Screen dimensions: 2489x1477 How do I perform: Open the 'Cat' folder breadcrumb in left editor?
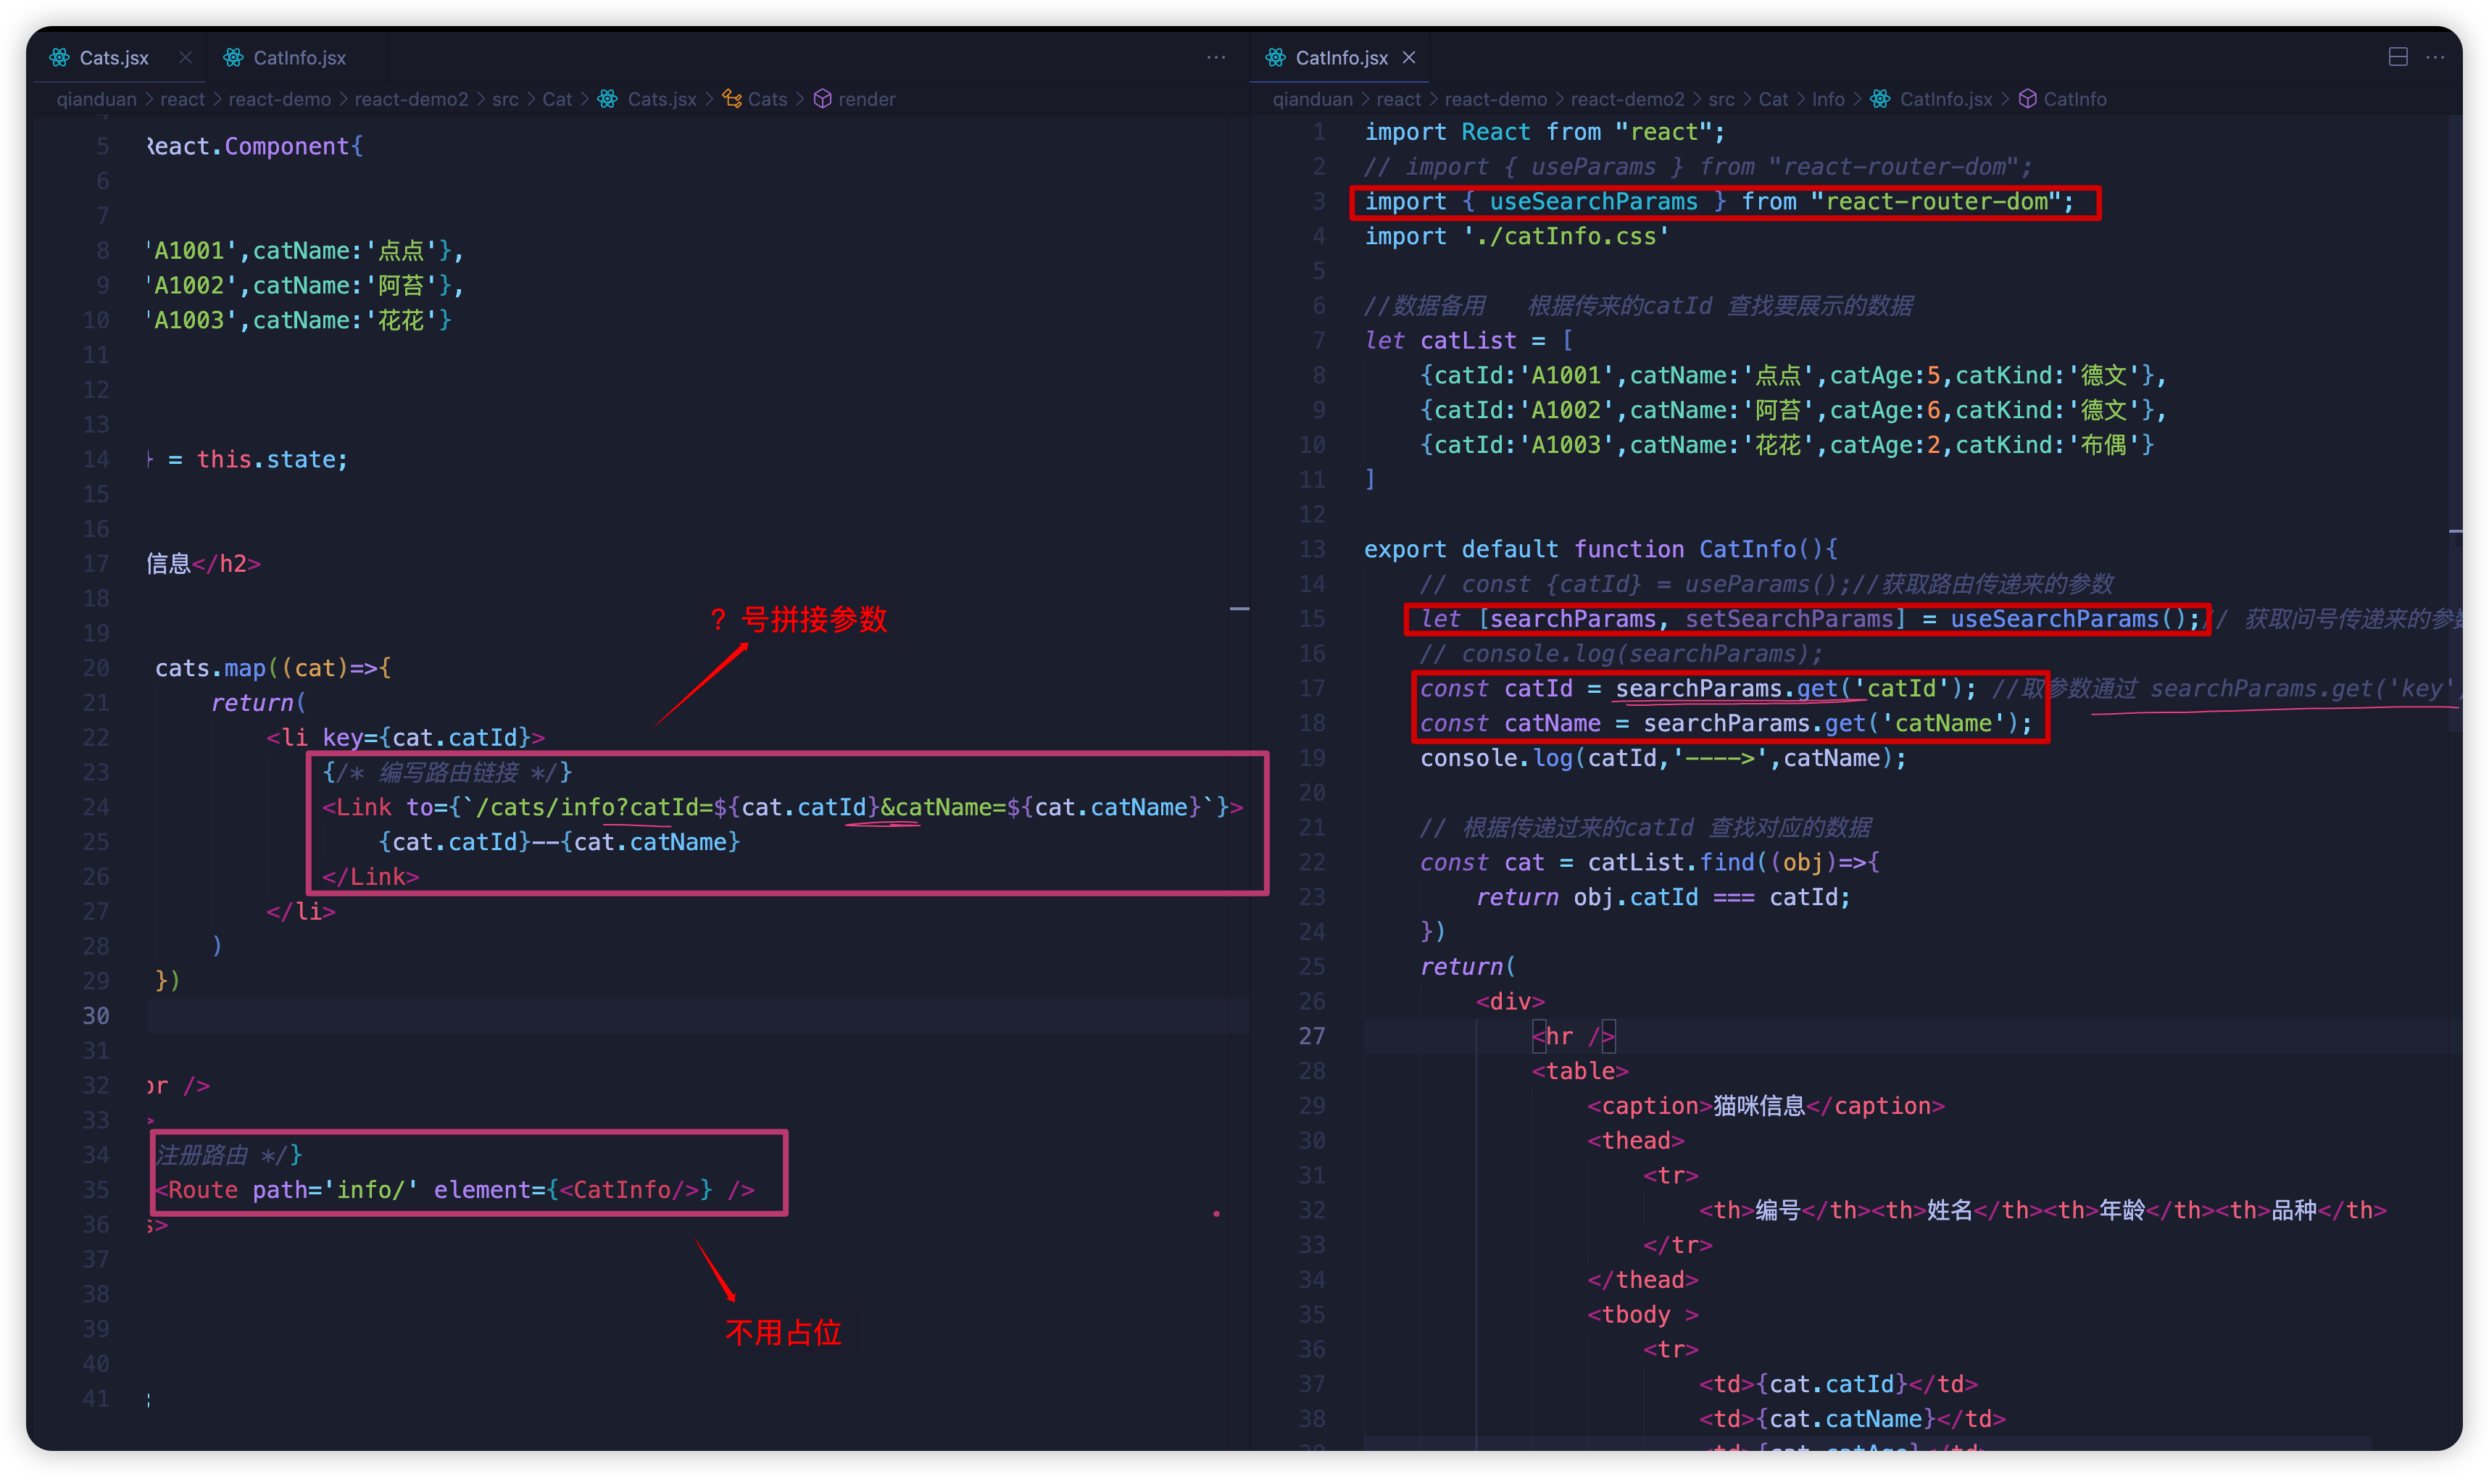click(x=557, y=99)
